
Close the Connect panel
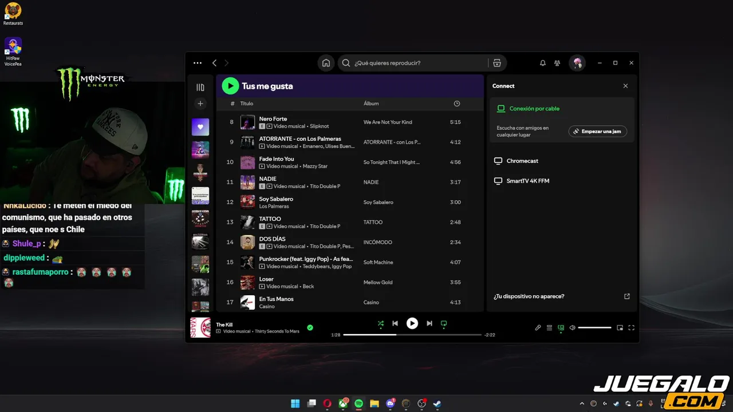[x=625, y=86]
